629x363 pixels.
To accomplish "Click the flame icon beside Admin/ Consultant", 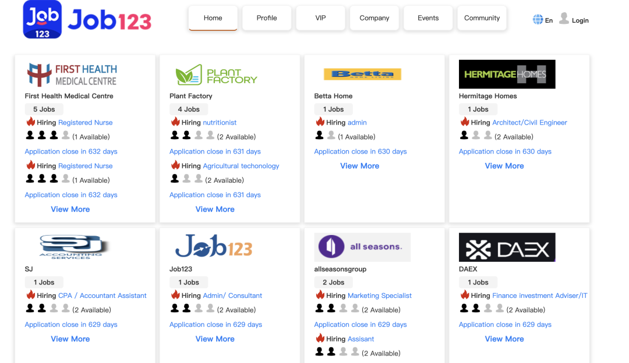I will (x=175, y=294).
